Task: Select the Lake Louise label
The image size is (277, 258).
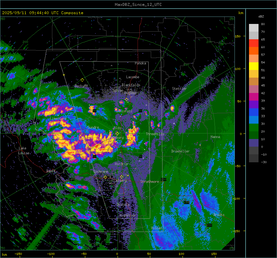Action: click(24, 151)
